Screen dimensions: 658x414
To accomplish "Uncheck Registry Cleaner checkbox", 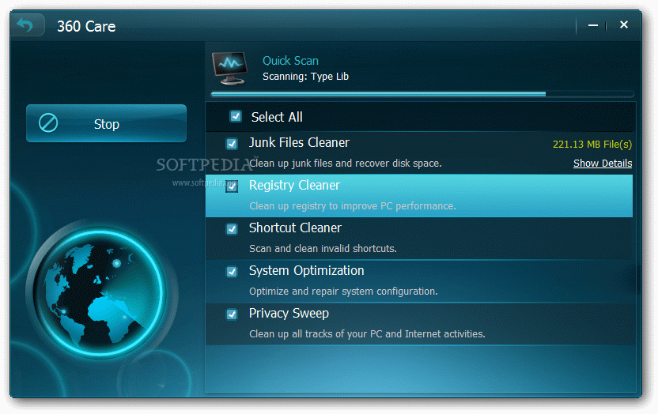I will pos(232,186).
